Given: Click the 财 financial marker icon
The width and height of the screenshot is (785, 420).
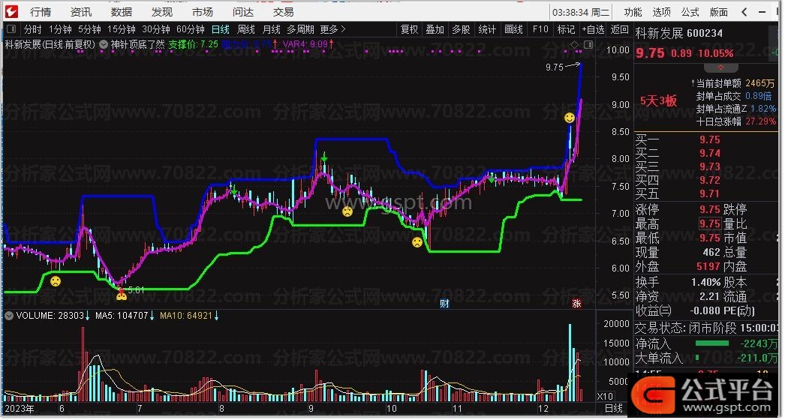Looking at the screenshot, I should [444, 303].
